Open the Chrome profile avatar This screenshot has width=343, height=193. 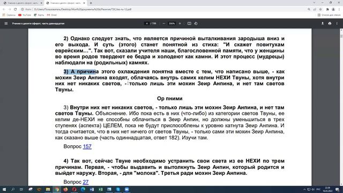click(333, 10)
